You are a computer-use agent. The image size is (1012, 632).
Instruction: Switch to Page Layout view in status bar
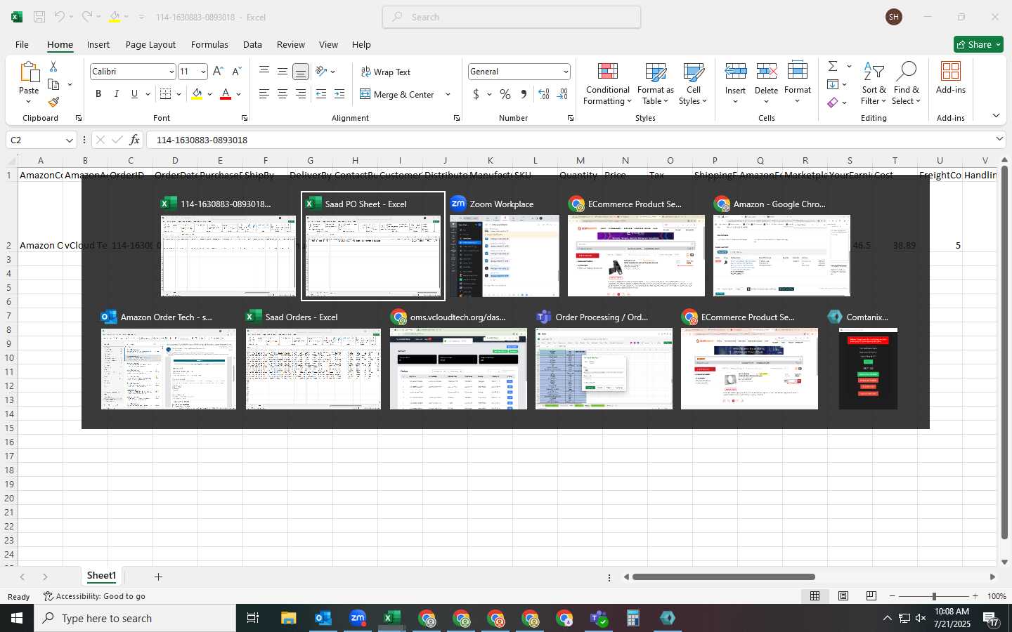[843, 596]
